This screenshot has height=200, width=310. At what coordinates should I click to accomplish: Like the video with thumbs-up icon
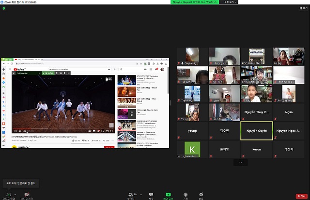click(73, 140)
